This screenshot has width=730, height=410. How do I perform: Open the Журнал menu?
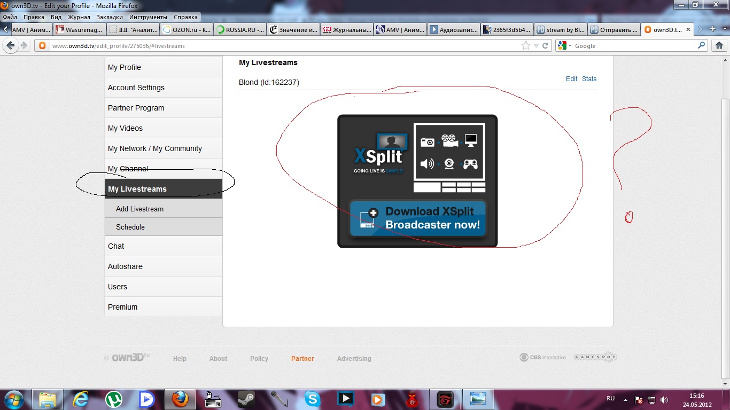[79, 17]
